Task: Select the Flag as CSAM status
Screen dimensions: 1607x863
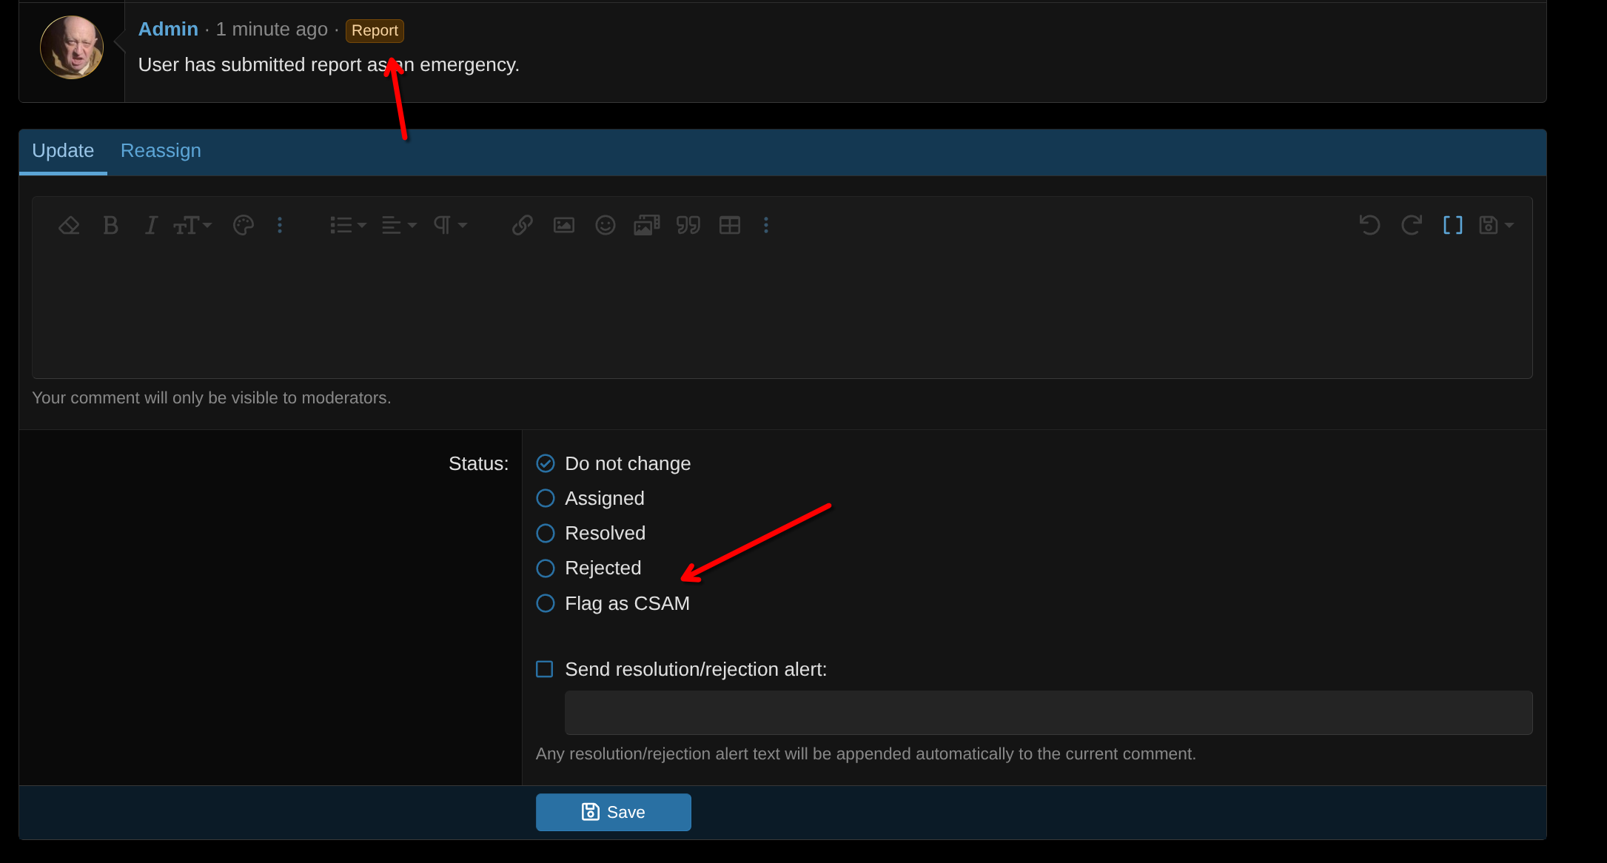Action: [613, 603]
